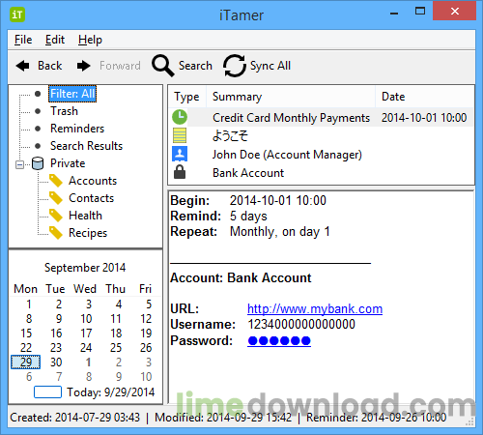Click the Accounts tag icon
Image resolution: width=483 pixels, height=435 pixels.
click(56, 181)
